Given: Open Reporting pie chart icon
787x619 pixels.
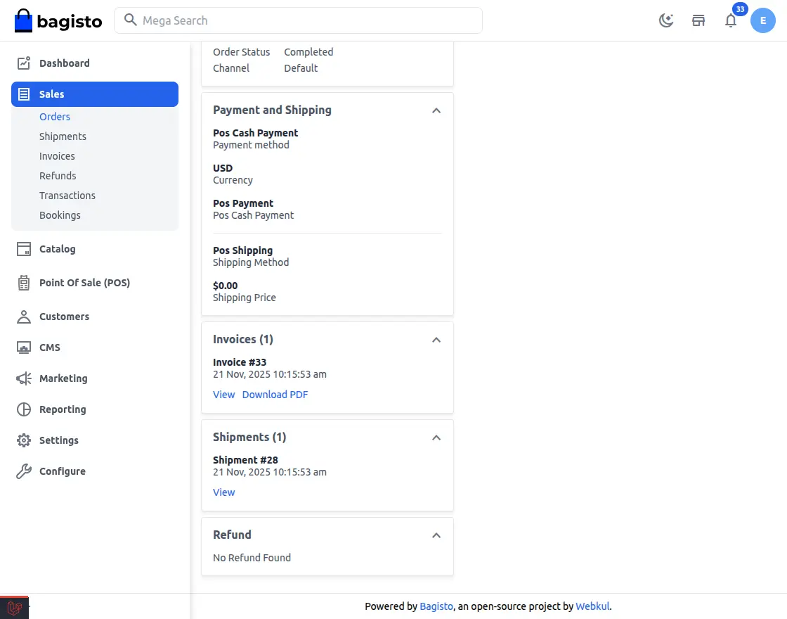Looking at the screenshot, I should click(x=24, y=409).
